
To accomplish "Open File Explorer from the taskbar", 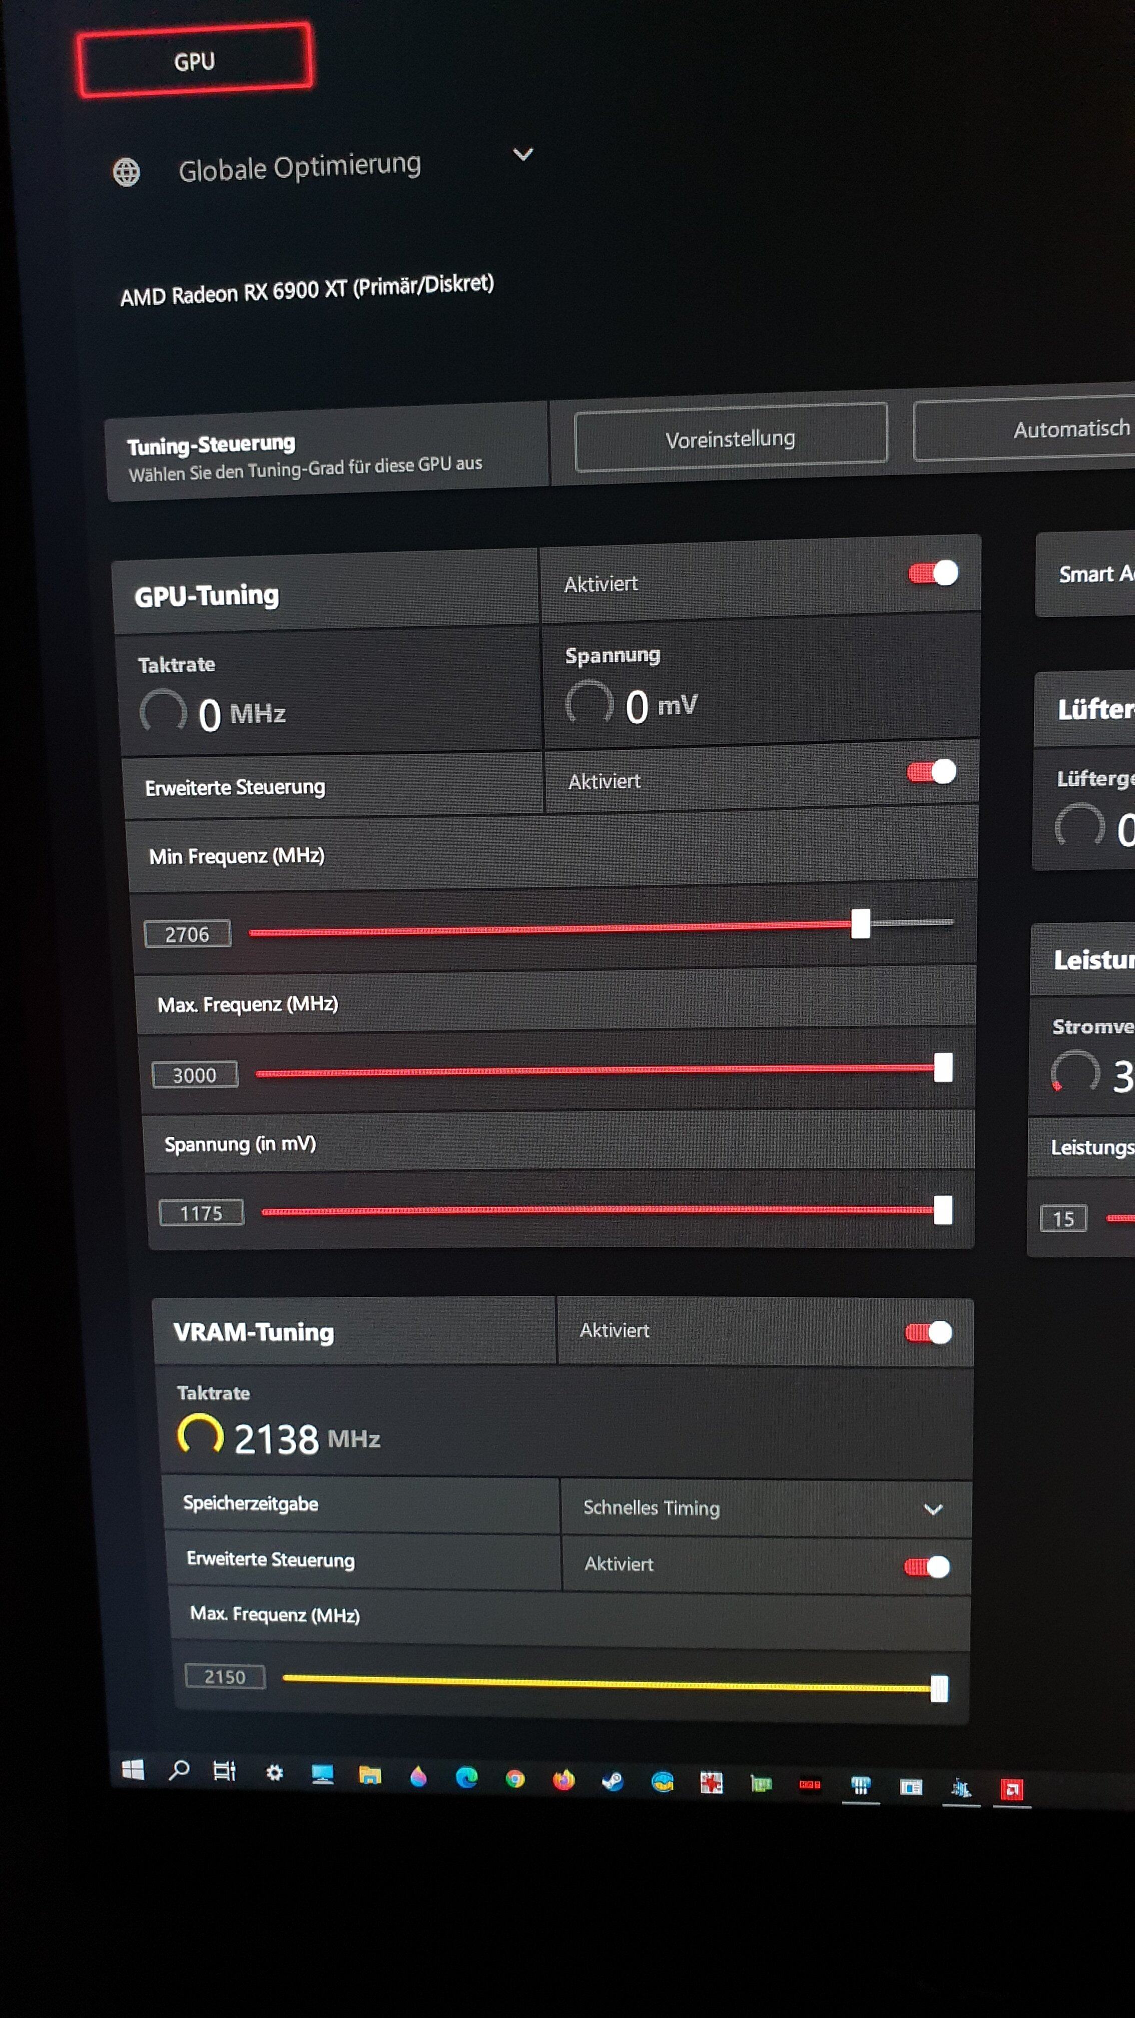I will point(370,1774).
